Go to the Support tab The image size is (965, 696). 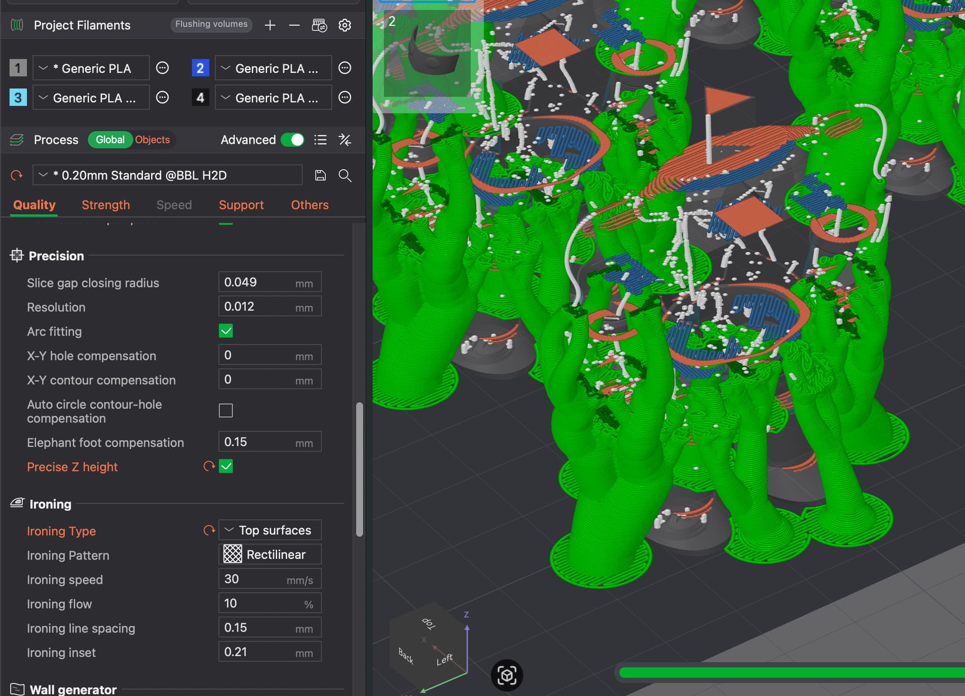[x=241, y=205]
